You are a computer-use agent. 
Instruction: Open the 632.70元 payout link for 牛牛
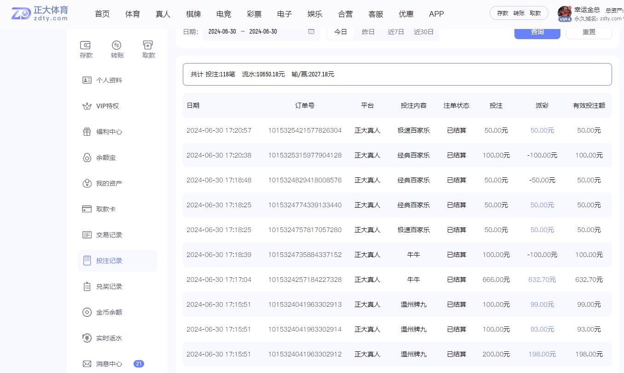coord(542,280)
